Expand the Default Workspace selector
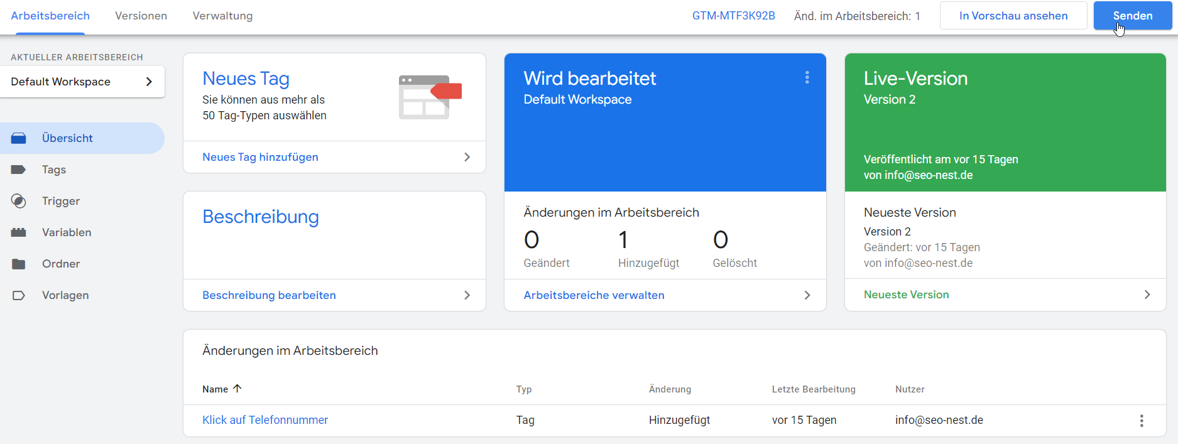 click(x=149, y=82)
